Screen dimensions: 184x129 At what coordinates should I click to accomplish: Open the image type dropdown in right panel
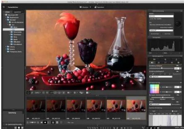(x=161, y=31)
